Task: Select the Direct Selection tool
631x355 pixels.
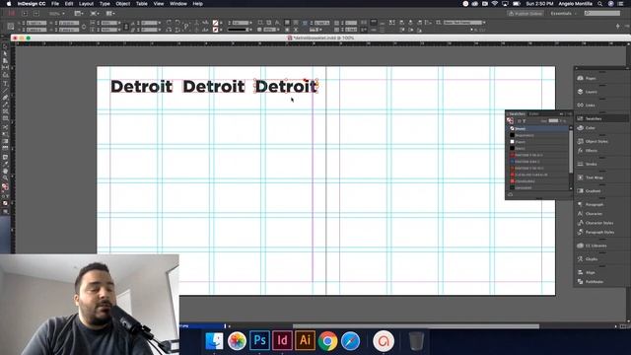Action: coord(5,54)
